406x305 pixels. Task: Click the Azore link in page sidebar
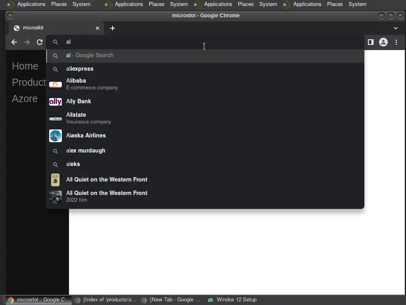[25, 99]
